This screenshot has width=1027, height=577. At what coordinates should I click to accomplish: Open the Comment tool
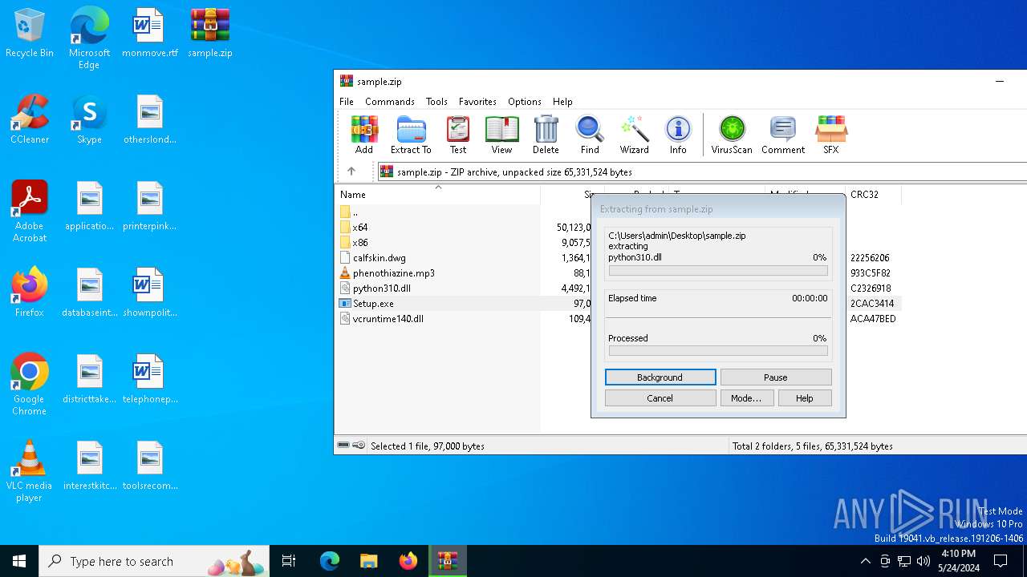coord(783,135)
